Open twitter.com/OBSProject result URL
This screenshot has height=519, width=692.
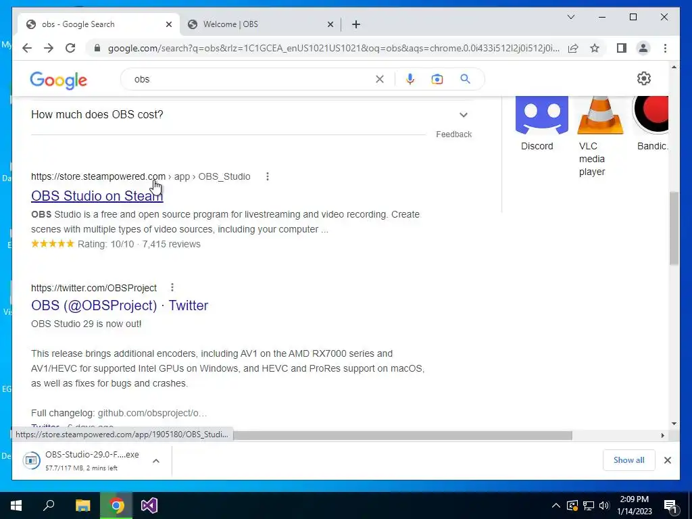tap(93, 288)
